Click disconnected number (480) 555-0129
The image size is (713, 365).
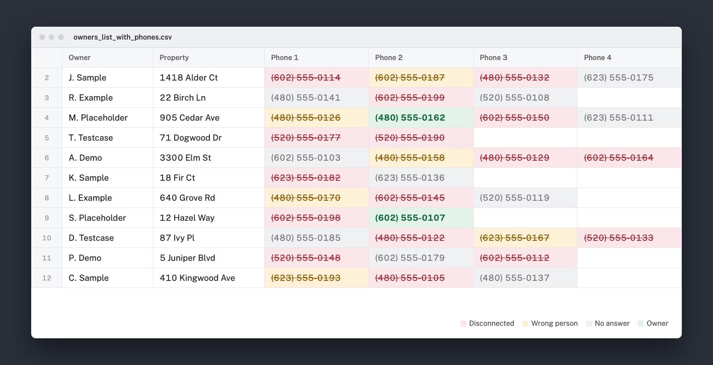[x=525, y=158]
